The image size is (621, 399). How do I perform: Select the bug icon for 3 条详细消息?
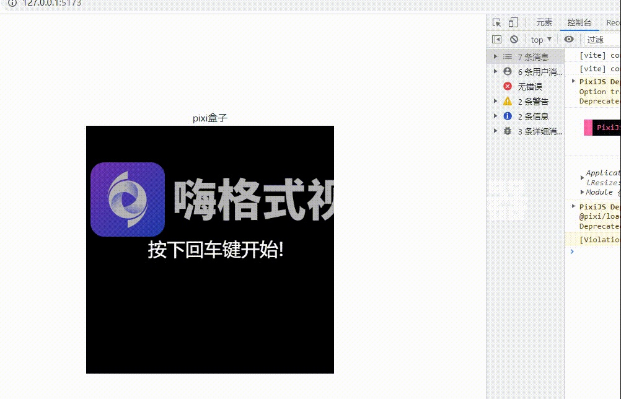point(508,131)
